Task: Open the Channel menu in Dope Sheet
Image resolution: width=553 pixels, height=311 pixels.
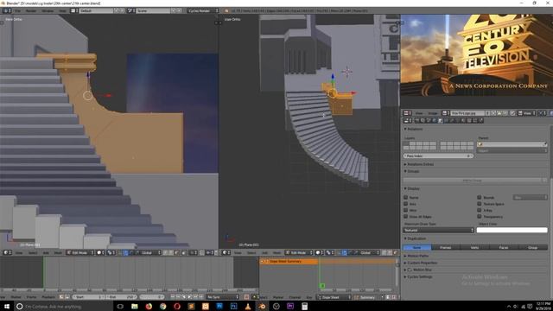Action: click(x=295, y=297)
